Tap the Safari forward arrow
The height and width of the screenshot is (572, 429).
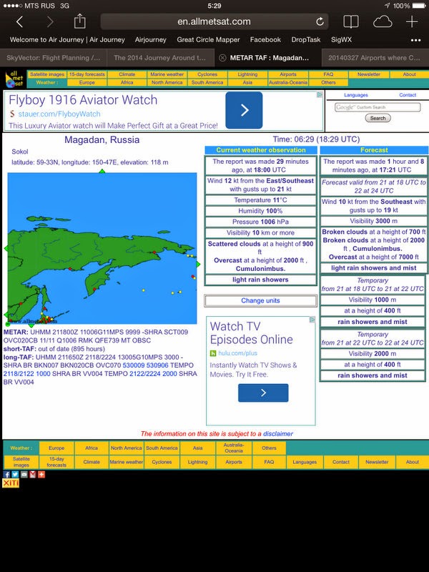pyautogui.click(x=50, y=22)
